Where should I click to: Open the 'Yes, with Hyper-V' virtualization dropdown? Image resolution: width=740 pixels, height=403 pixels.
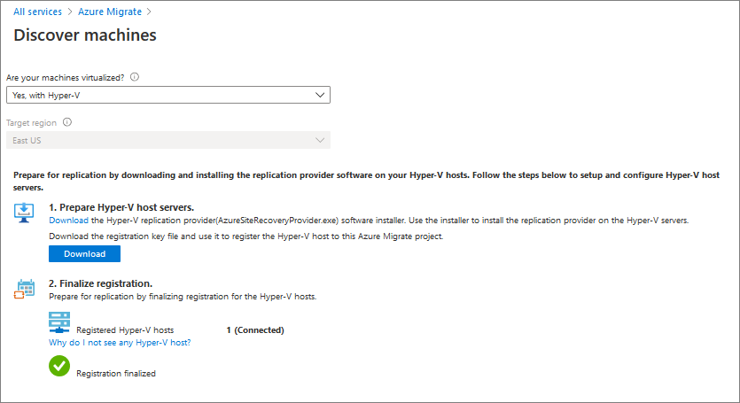(x=168, y=95)
